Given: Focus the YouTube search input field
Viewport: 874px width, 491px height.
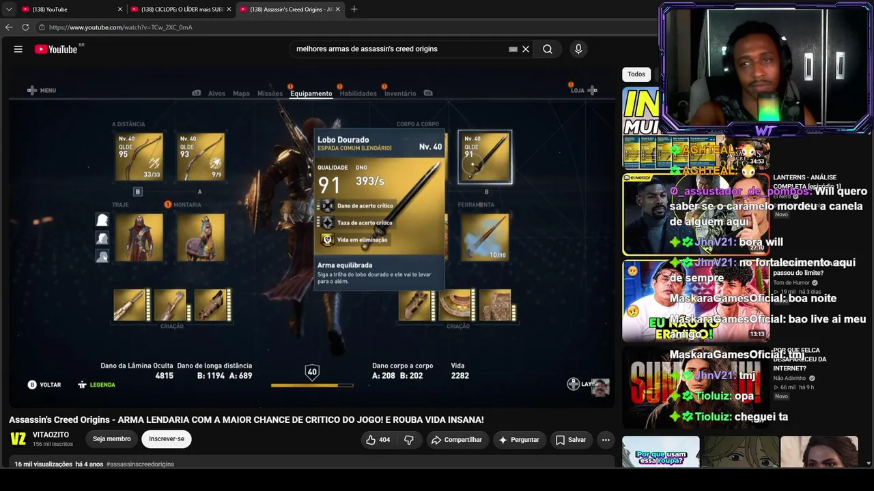Looking at the screenshot, I should [x=399, y=49].
